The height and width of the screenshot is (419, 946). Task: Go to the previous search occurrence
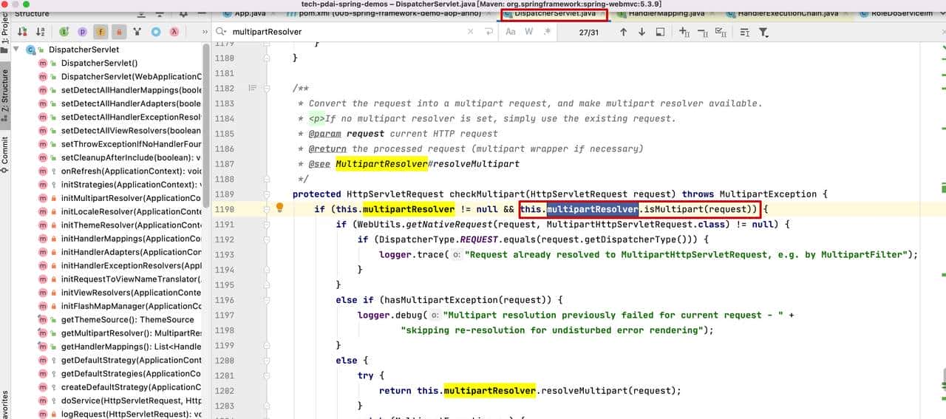pyautogui.click(x=623, y=32)
